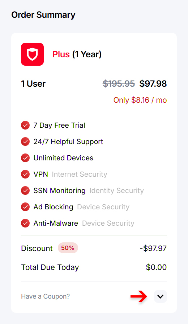Screen dimensions: 188x324
Task: Click the Have a Coupon? text
Action: coord(45,296)
